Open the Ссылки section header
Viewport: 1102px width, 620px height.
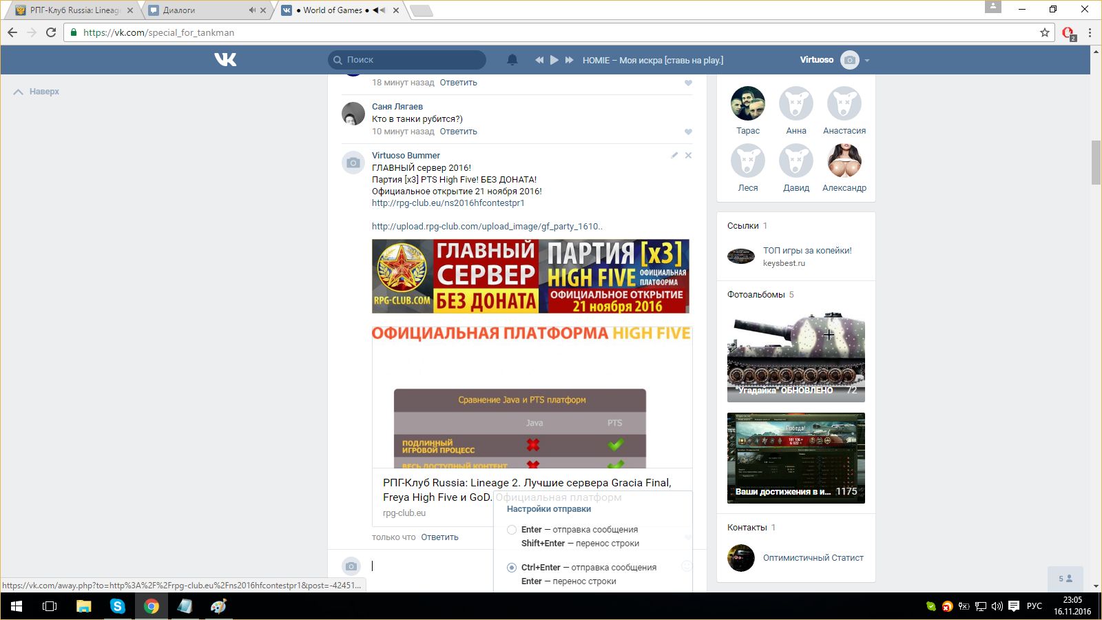(x=743, y=226)
